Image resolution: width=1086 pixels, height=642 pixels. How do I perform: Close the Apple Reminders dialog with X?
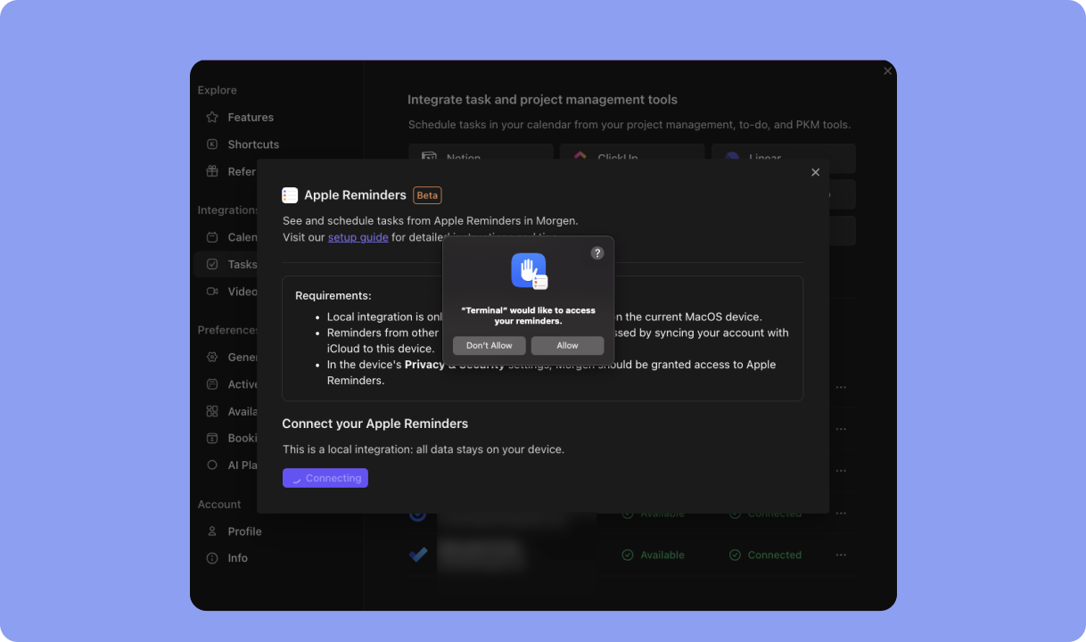click(x=815, y=172)
